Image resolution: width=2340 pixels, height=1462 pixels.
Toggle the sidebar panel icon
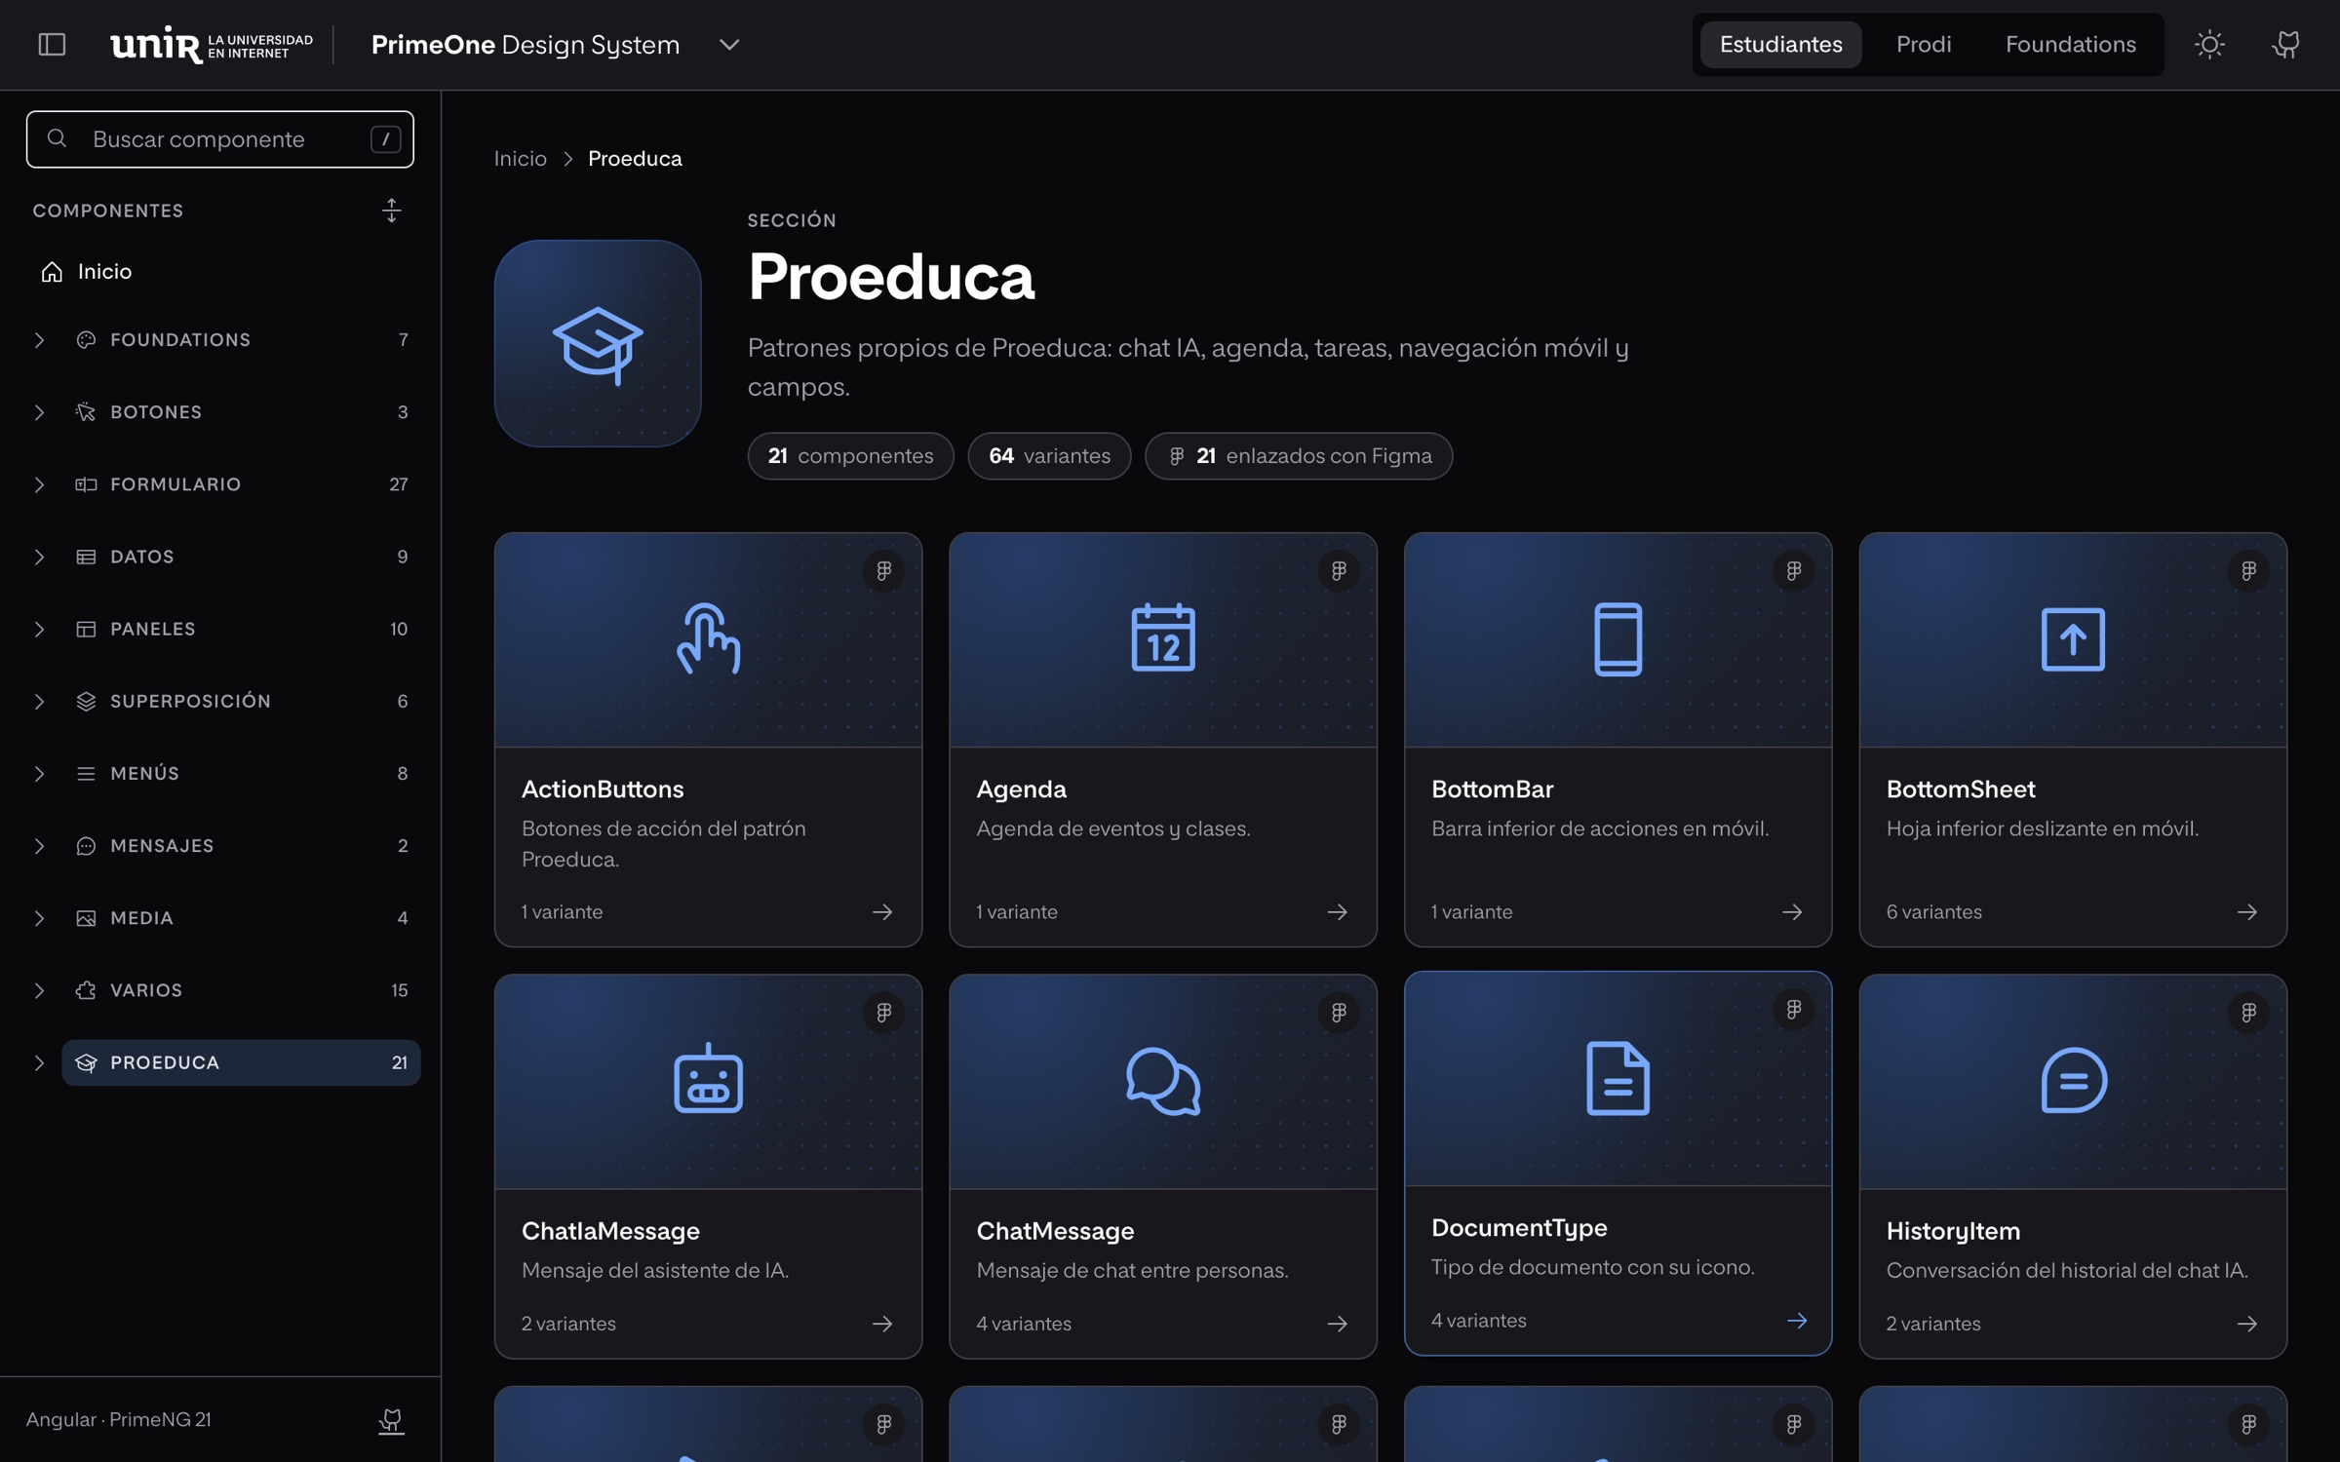click(x=52, y=45)
